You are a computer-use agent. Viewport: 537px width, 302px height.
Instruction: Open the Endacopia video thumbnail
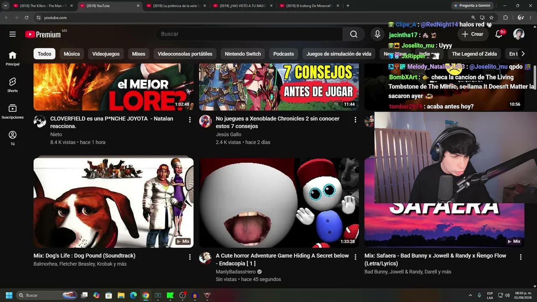click(279, 203)
